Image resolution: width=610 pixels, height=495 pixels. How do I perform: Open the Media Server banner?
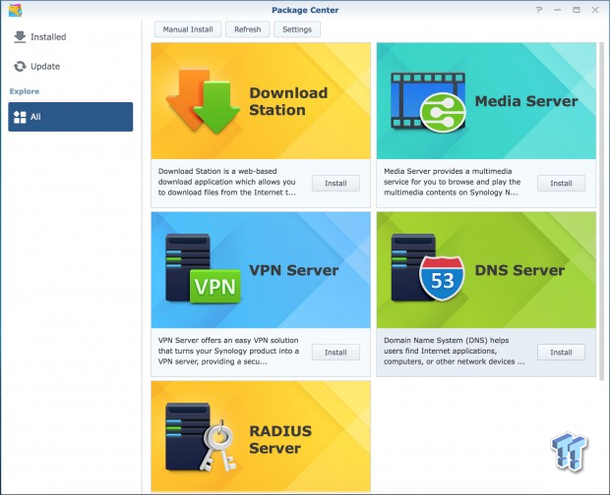[486, 101]
